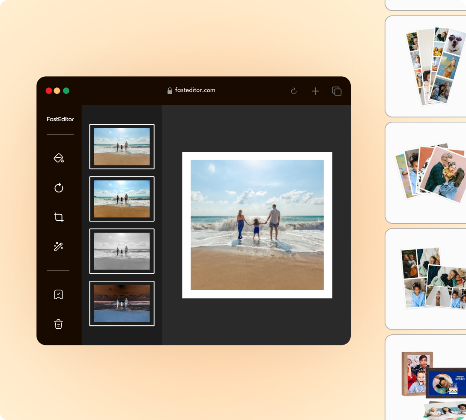466x420 pixels.
Task: Click the tab overview icon
Action: pos(337,90)
